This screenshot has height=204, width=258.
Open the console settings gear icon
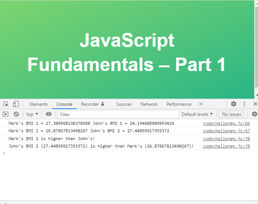pos(254,114)
